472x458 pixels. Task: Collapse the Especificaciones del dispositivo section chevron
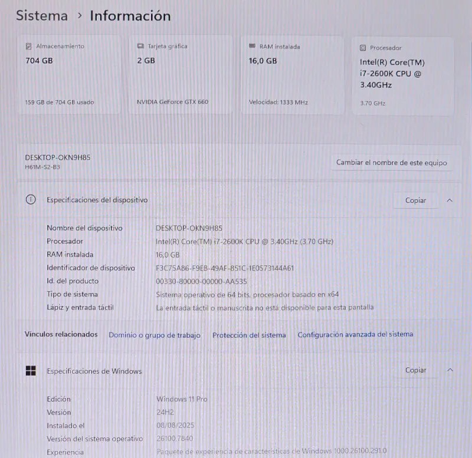pos(450,200)
